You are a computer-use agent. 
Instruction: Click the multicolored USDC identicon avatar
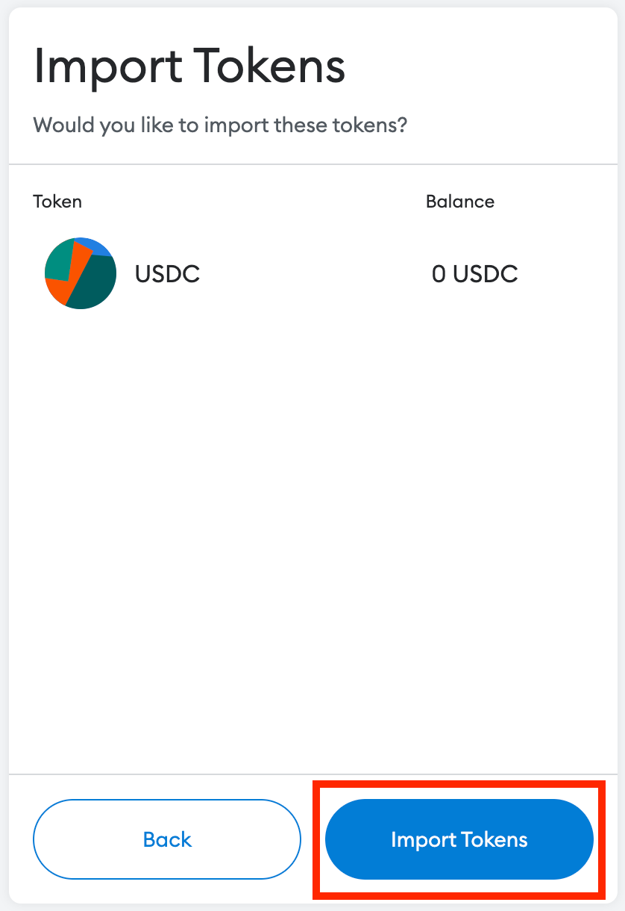pos(81,274)
